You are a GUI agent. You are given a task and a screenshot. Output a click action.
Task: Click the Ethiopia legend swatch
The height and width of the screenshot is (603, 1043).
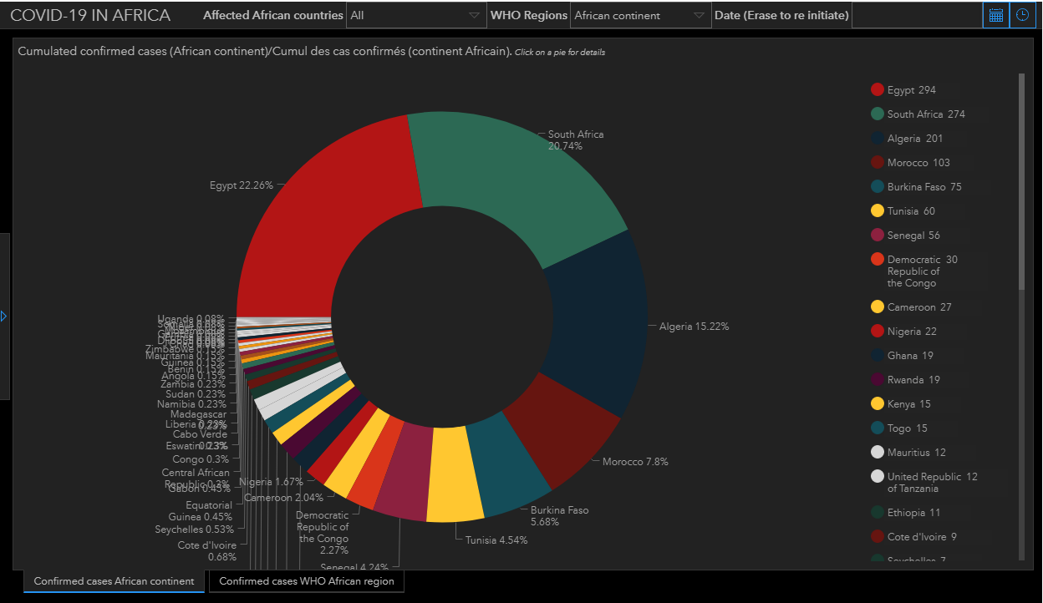click(x=878, y=513)
